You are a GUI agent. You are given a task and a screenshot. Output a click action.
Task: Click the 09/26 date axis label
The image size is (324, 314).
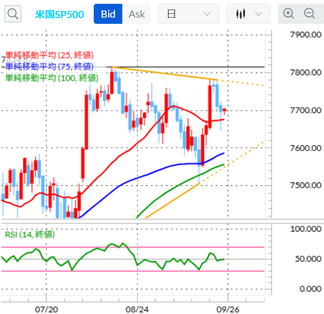pos(228,309)
